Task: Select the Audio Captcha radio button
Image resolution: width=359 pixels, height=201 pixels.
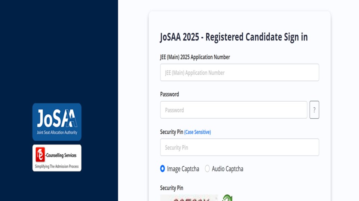Action: pyautogui.click(x=207, y=169)
